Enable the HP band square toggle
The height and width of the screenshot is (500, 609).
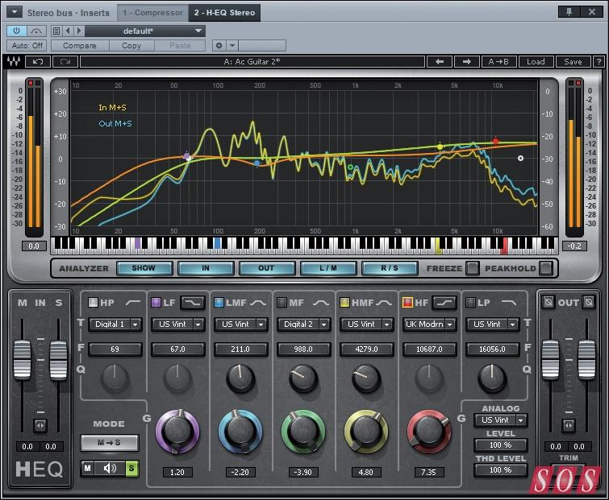(x=93, y=302)
